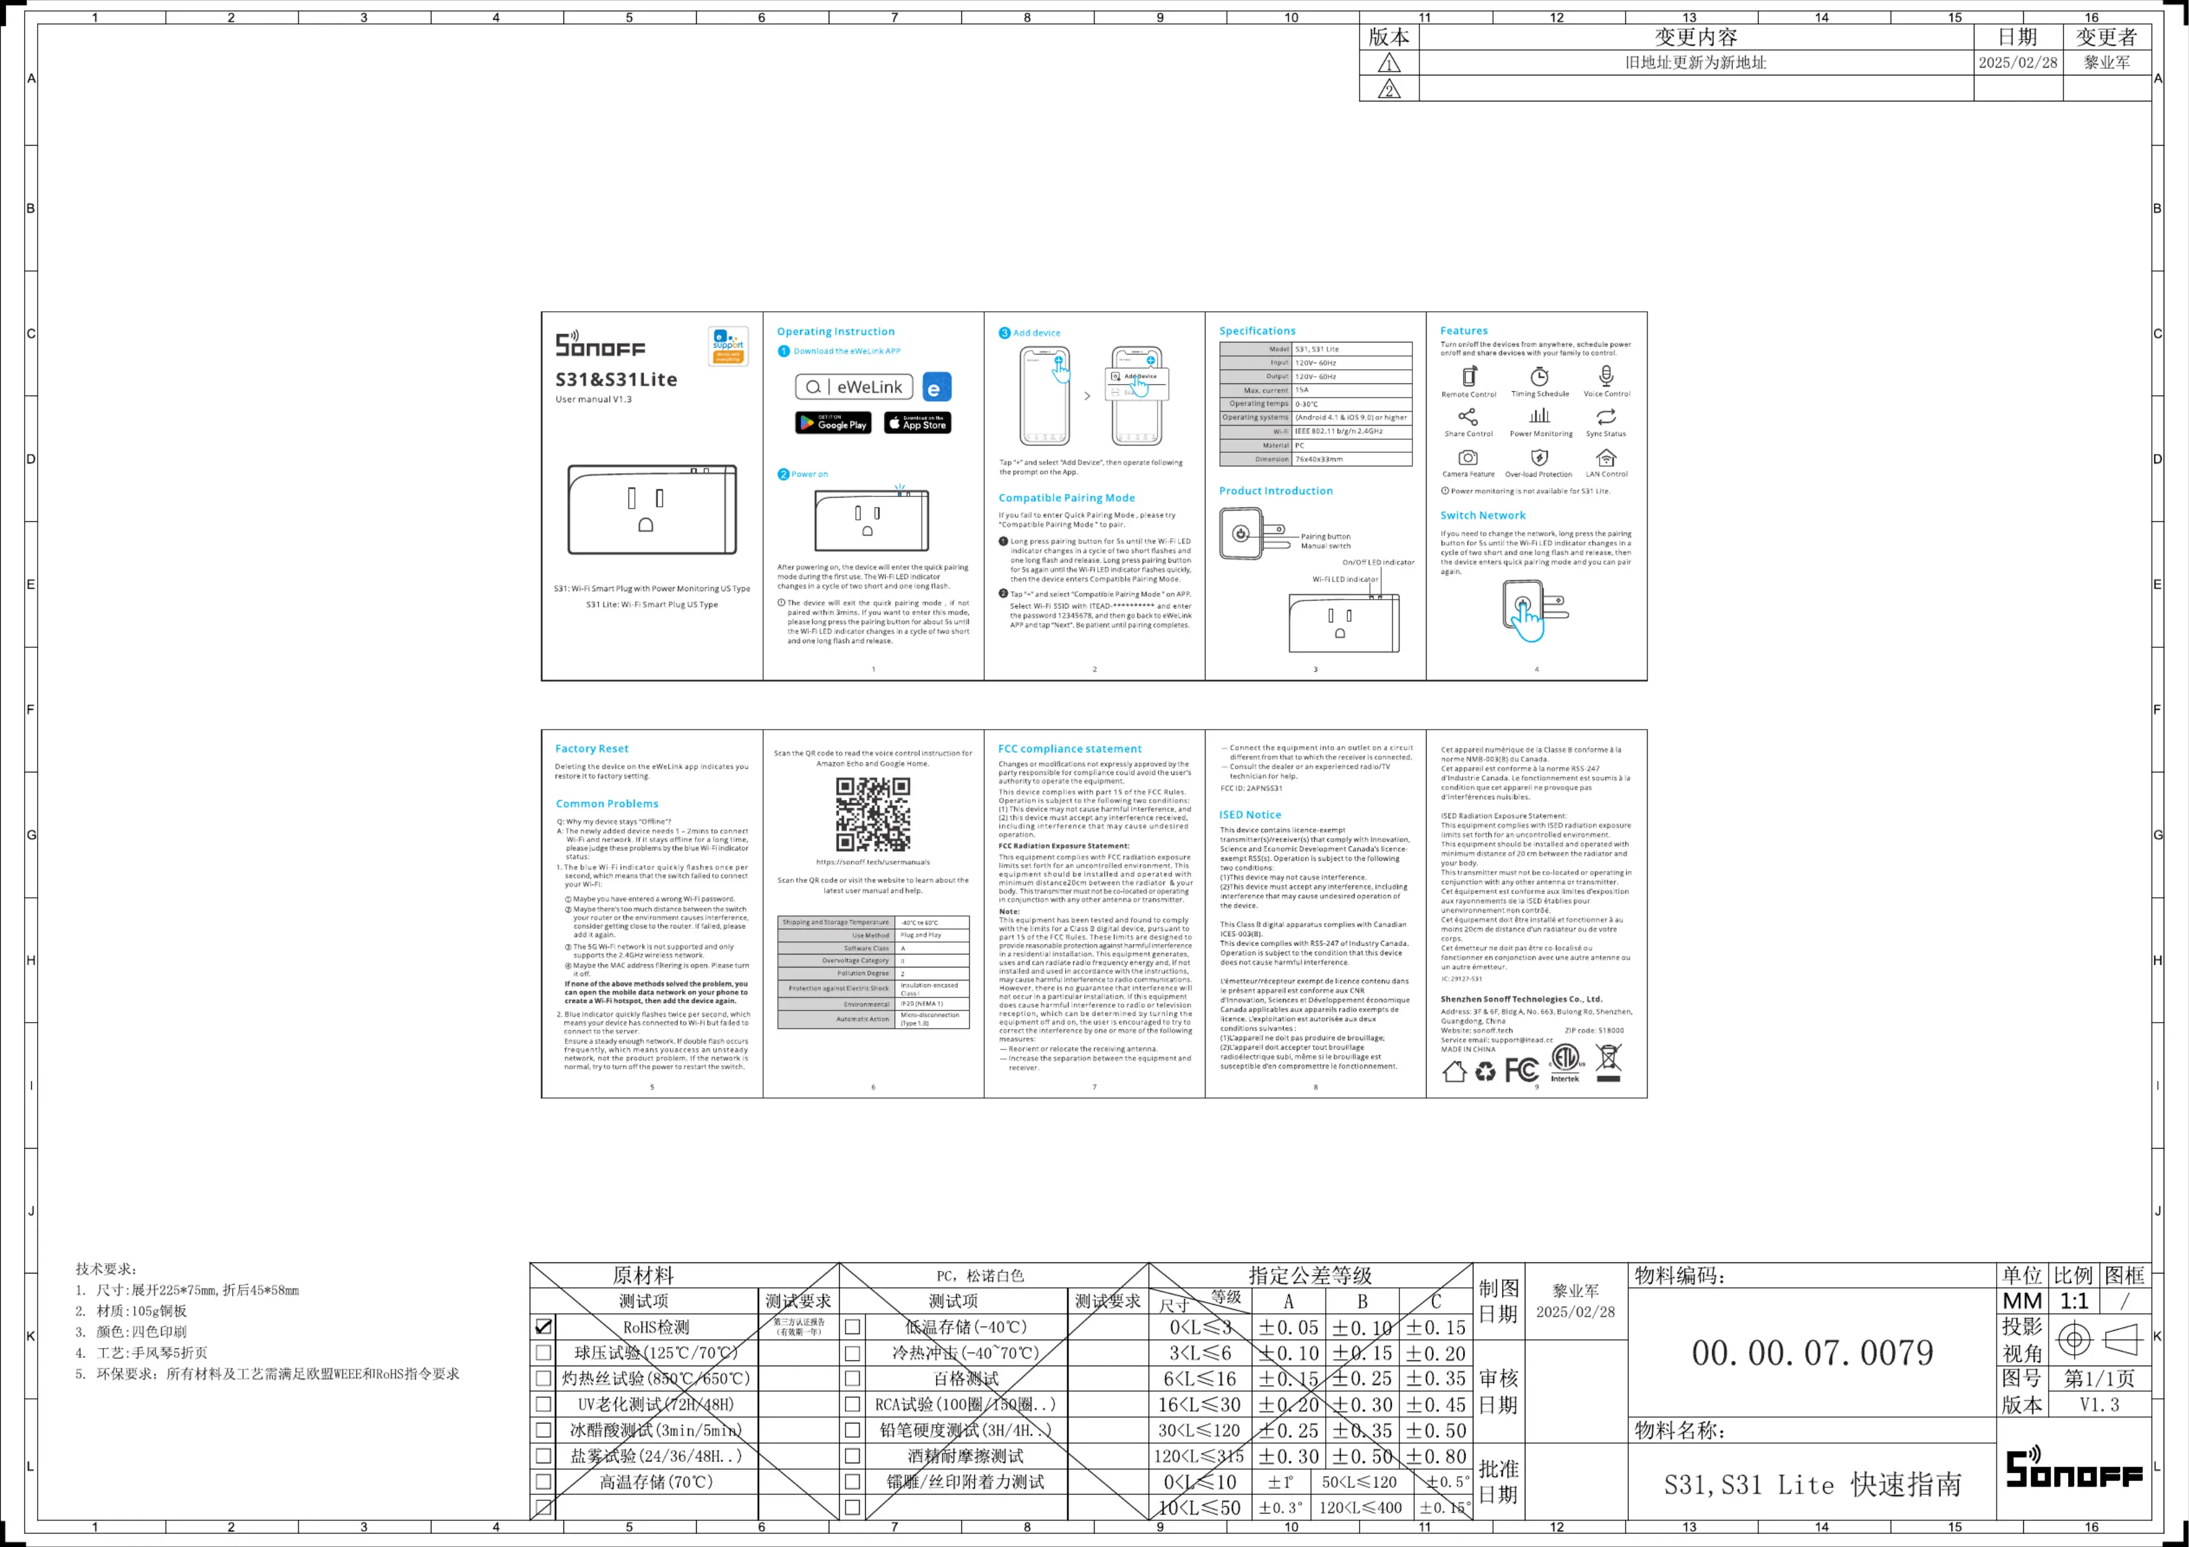The image size is (2189, 1547).
Task: Click the Sync Status arrows icon
Action: pos(1607,416)
